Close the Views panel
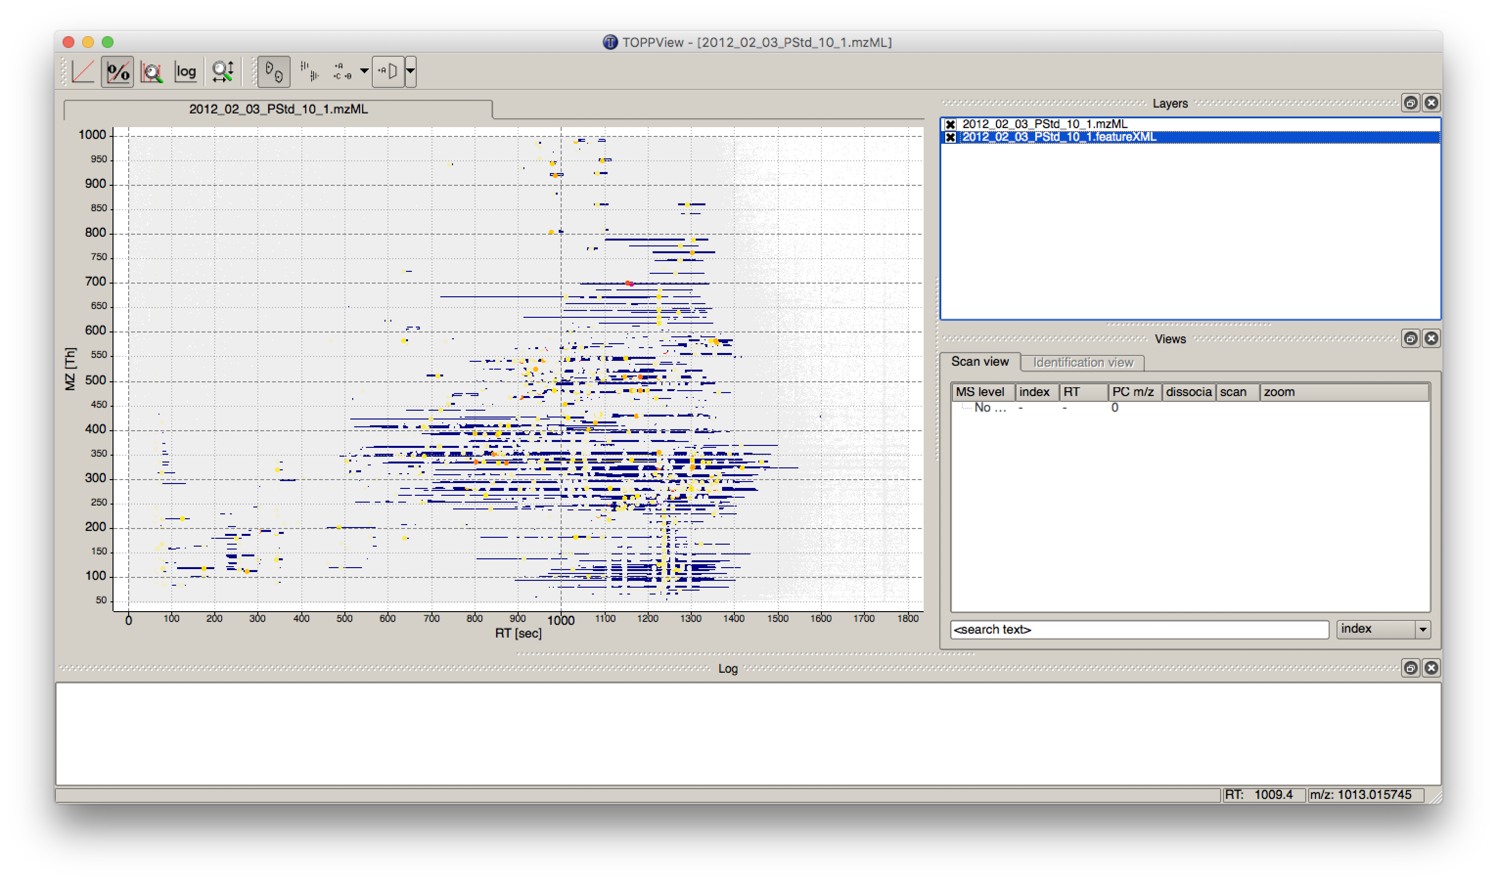1497x882 pixels. click(x=1431, y=339)
